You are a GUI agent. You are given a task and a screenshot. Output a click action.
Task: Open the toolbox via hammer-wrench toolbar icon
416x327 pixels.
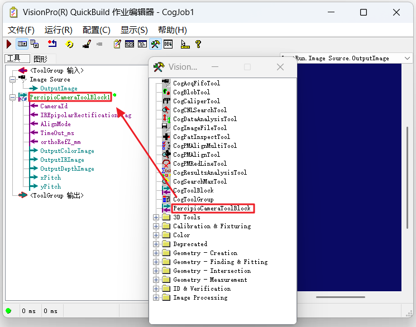[x=155, y=44]
